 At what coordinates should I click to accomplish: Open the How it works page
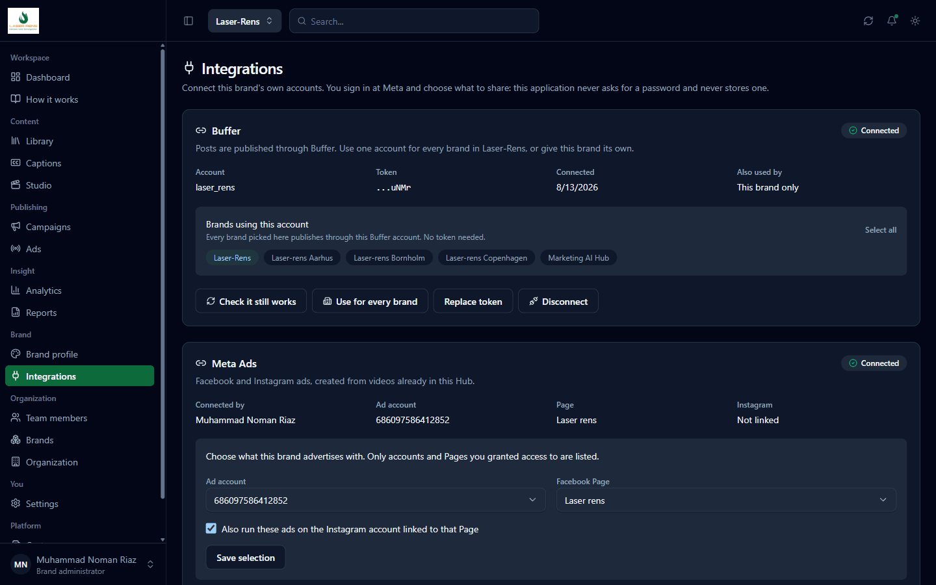point(79,99)
